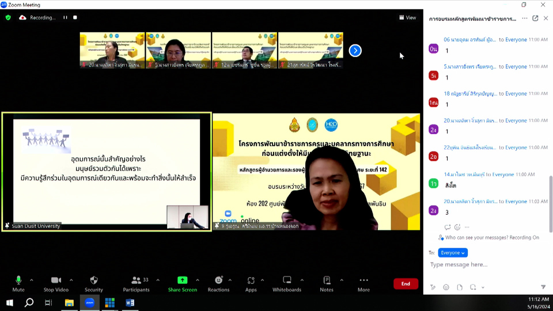Open the Reactions emoji panel
Viewport: 553px width, 311px height.
click(x=218, y=283)
